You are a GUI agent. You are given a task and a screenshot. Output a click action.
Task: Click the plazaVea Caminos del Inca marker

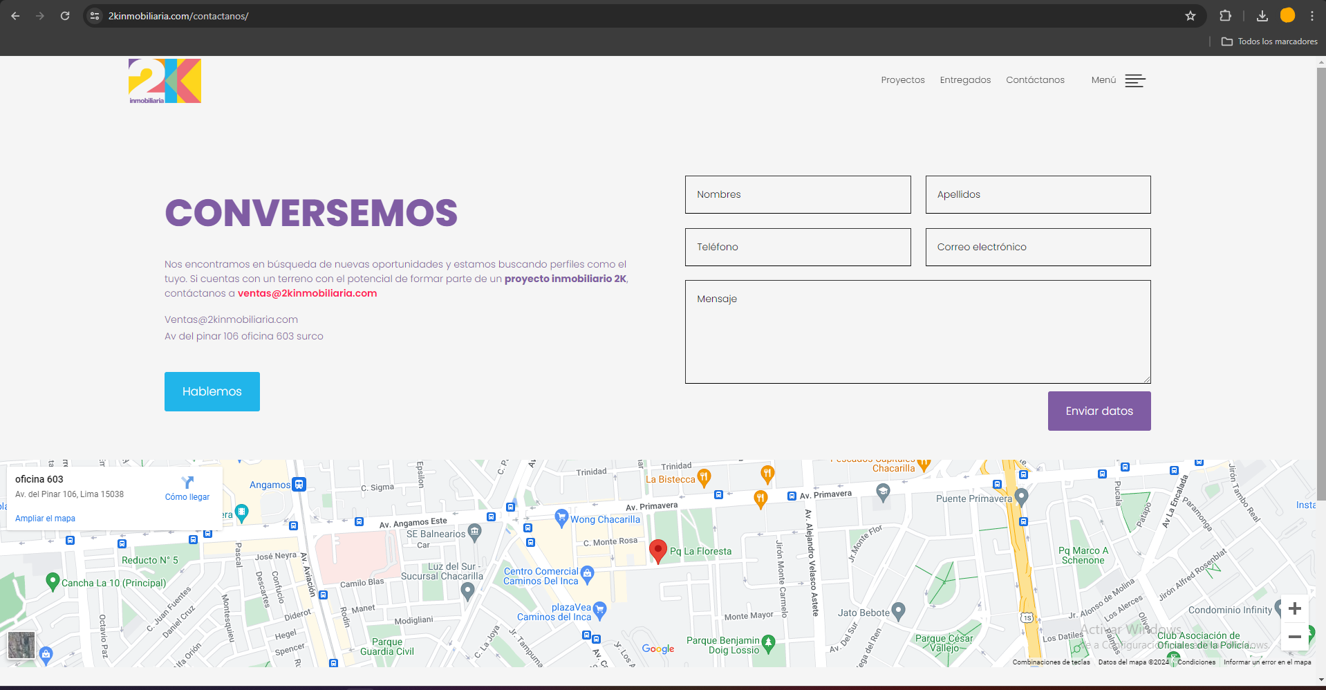point(599,610)
